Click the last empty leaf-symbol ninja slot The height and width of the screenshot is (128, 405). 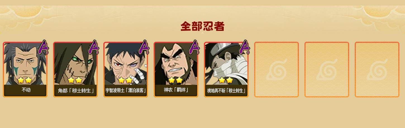(x=377, y=70)
